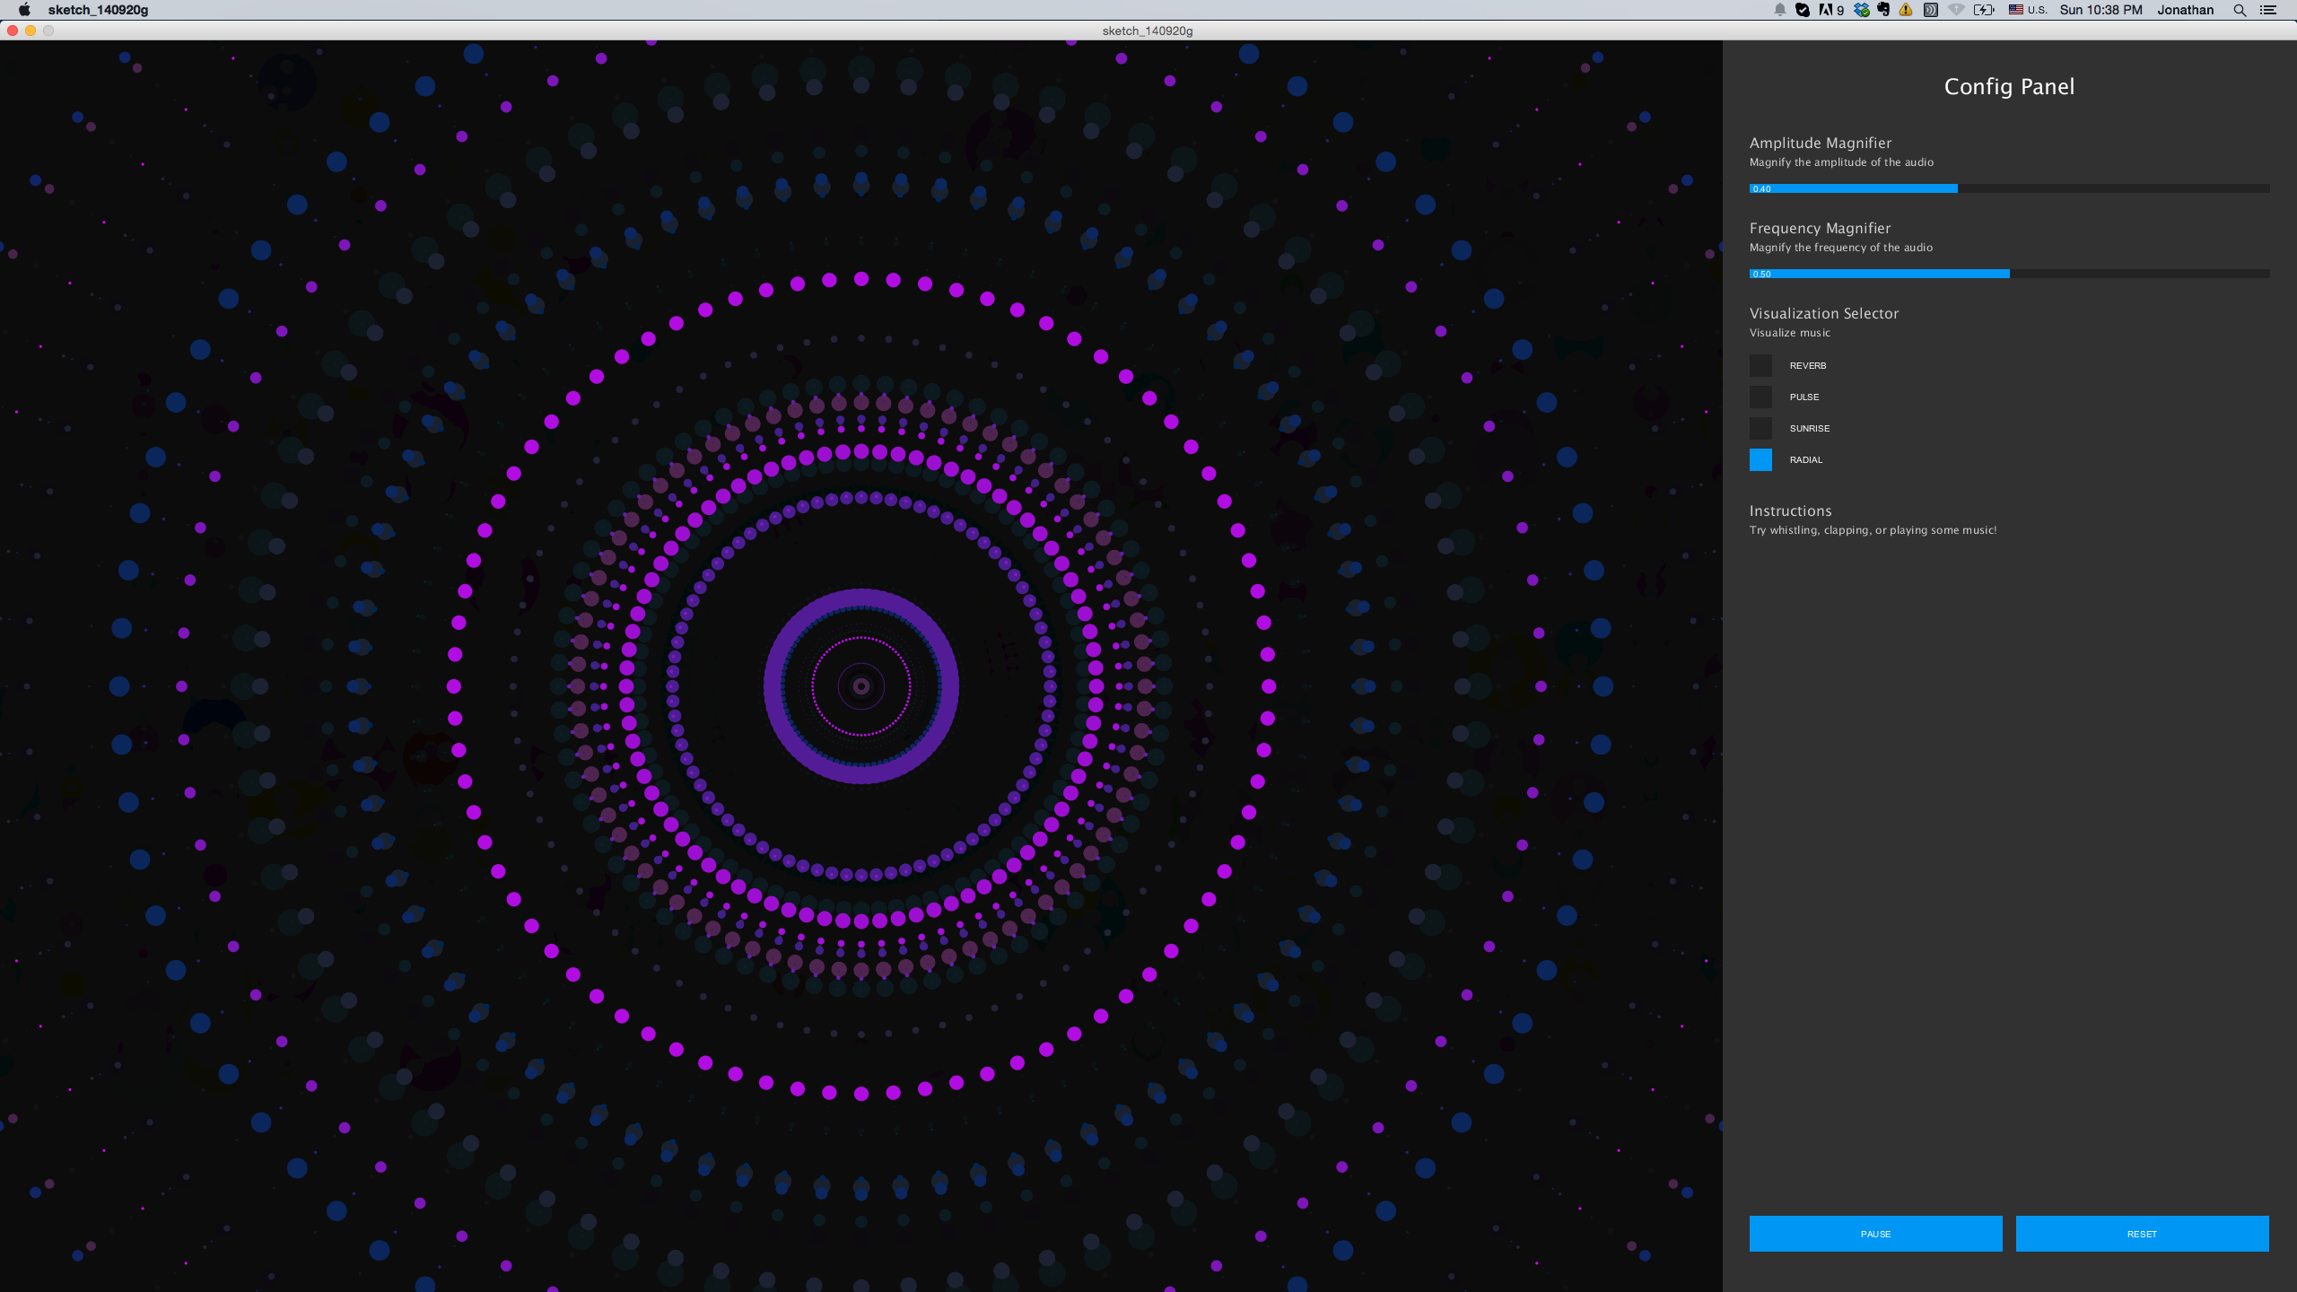Image resolution: width=2297 pixels, height=1292 pixels.
Task: Enable the PULSE visualization mode
Action: pyautogui.click(x=1762, y=396)
